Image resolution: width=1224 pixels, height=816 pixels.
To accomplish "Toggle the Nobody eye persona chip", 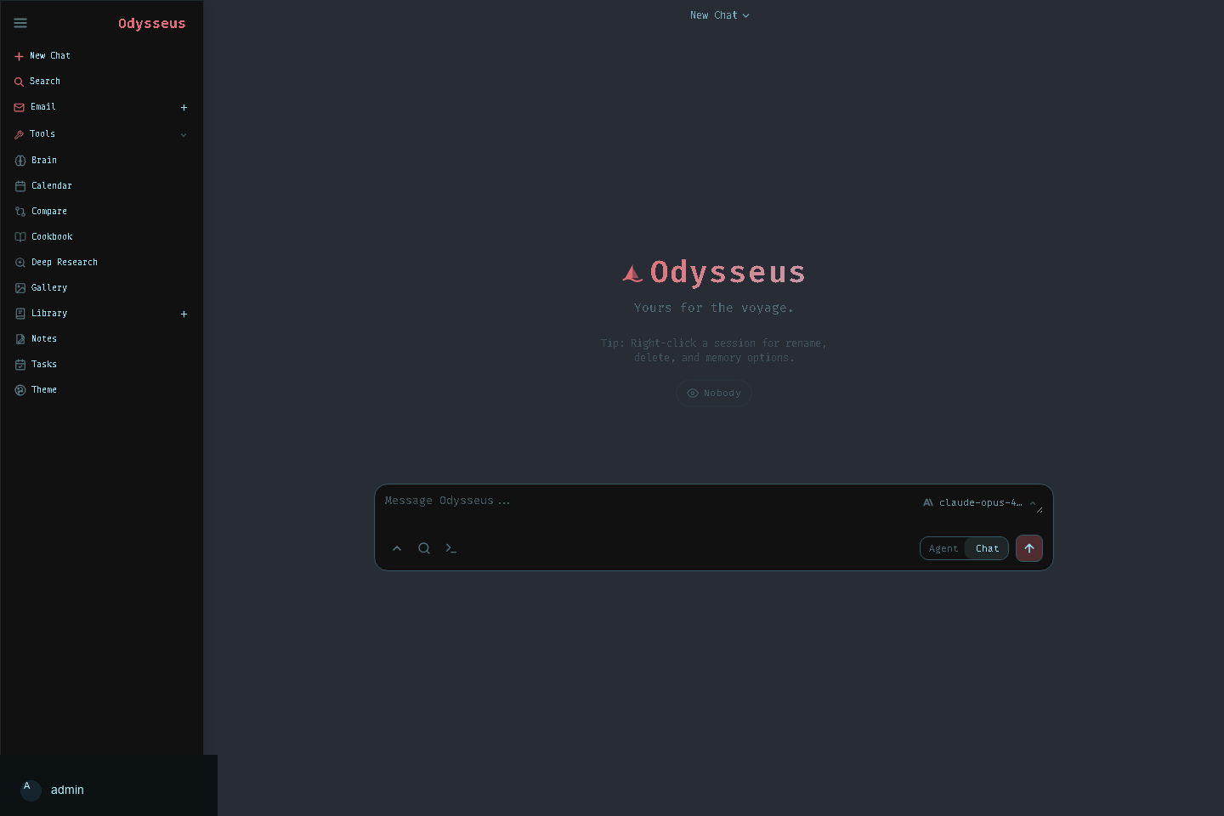I will pos(714,393).
